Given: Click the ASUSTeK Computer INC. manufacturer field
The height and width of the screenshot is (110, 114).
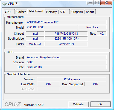Looking at the screenshot, I should pos(66,22).
